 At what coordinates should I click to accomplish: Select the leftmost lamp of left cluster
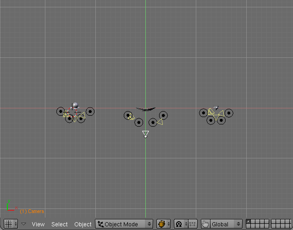pos(61,112)
